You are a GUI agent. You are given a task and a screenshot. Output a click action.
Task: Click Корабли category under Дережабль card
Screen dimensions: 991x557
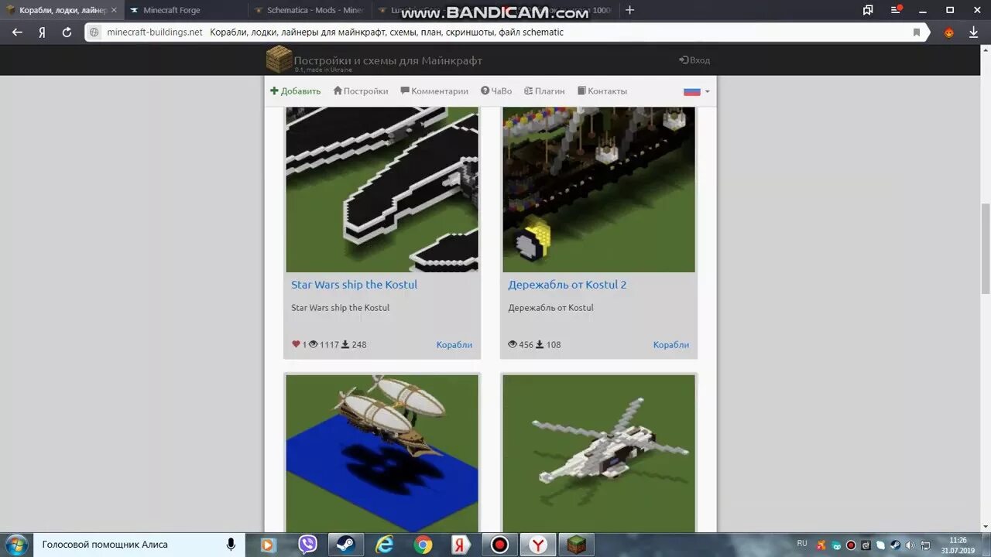pyautogui.click(x=671, y=345)
